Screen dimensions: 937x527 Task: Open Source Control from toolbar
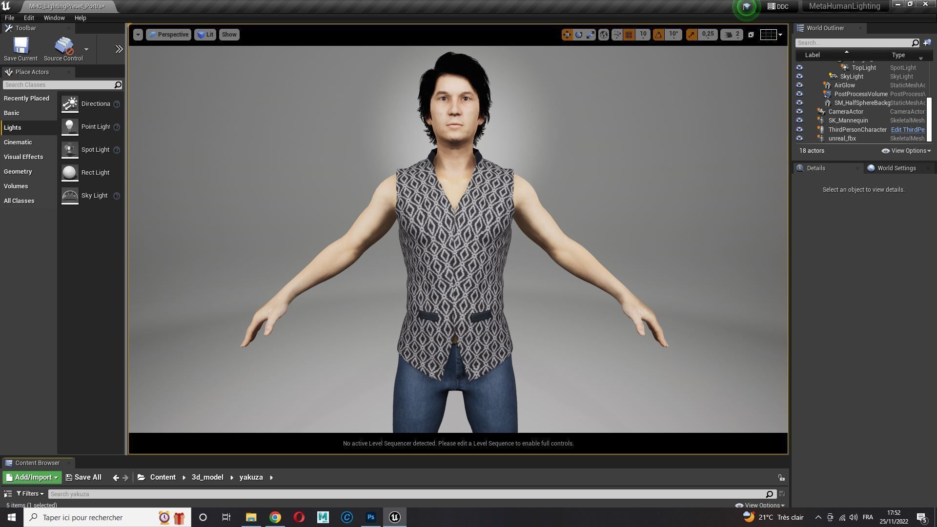[63, 46]
